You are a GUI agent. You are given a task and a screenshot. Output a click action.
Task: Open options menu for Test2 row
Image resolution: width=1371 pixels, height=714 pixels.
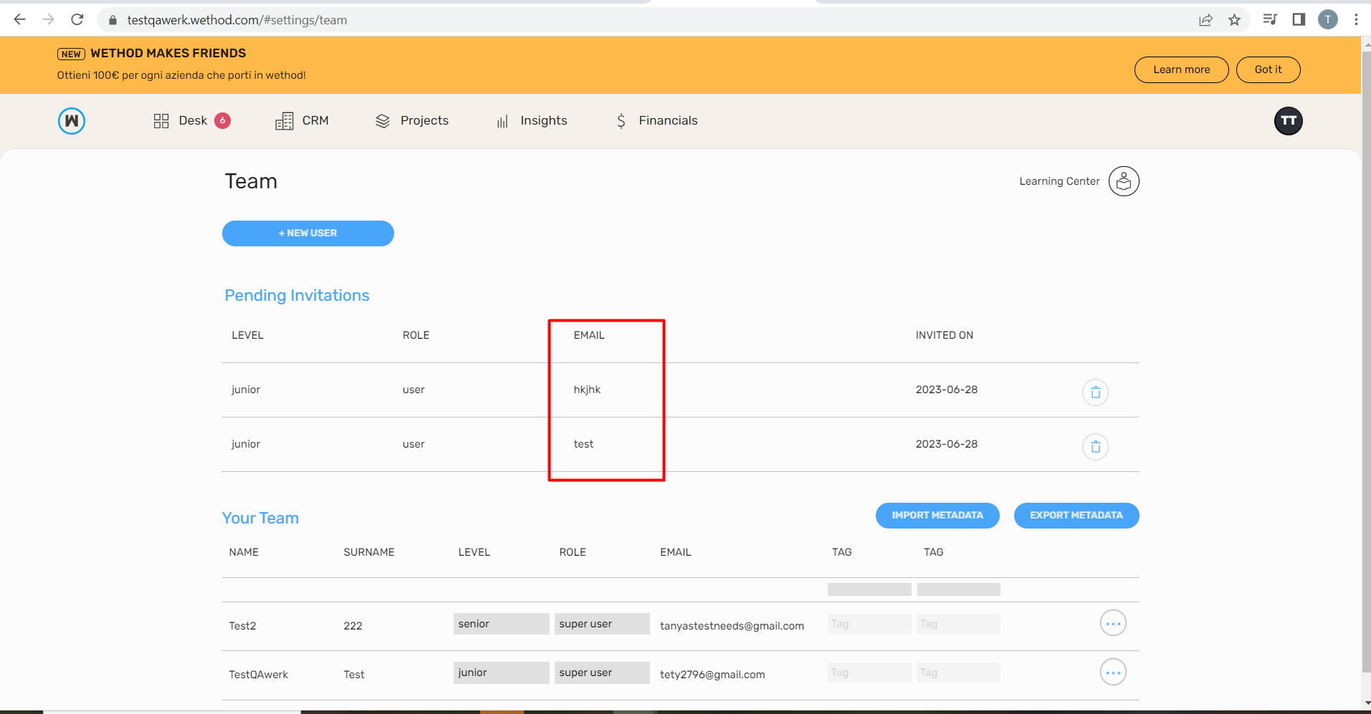click(x=1113, y=624)
